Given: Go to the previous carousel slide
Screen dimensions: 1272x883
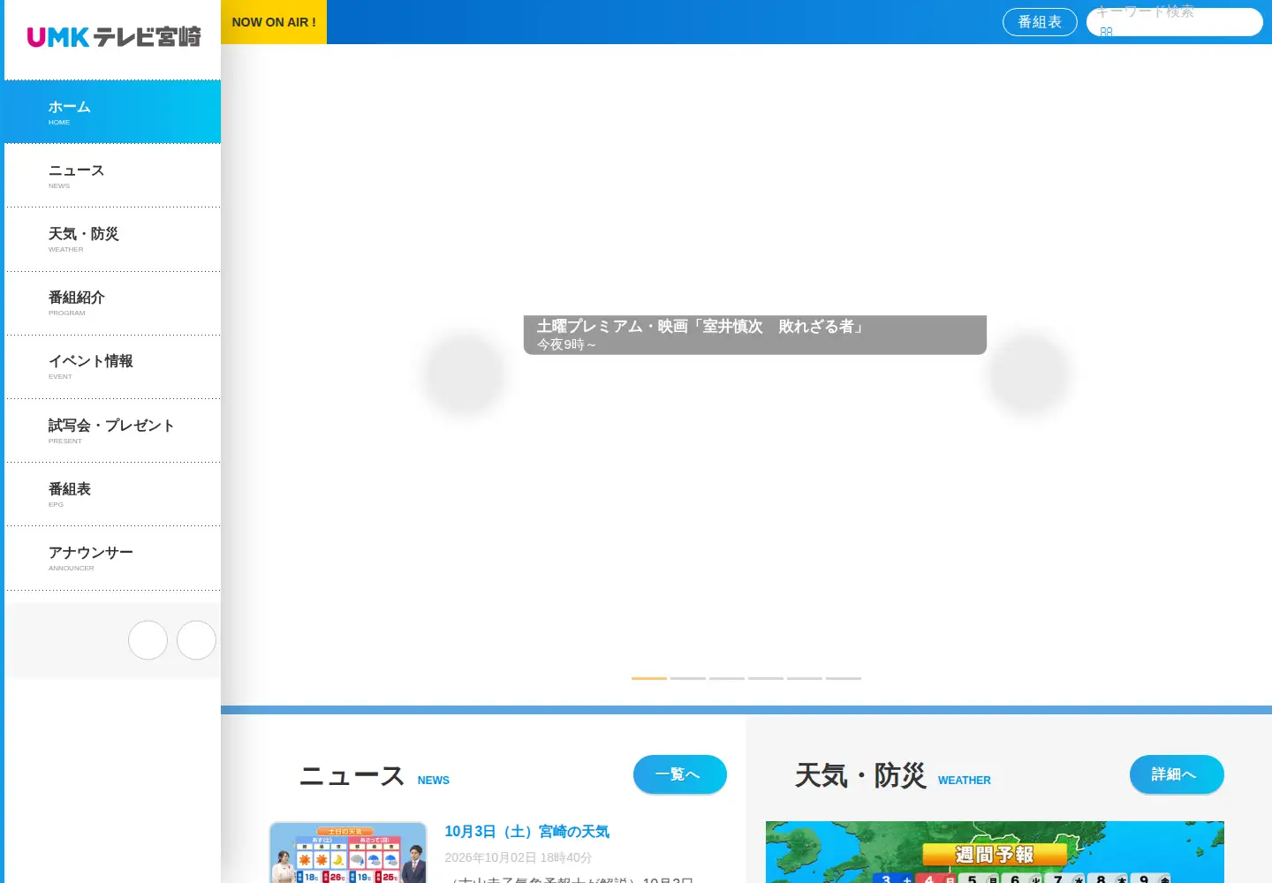Looking at the screenshot, I should click(x=464, y=374).
